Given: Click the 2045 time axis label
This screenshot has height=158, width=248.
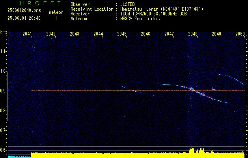Looking at the screenshot, I should 122,34.
